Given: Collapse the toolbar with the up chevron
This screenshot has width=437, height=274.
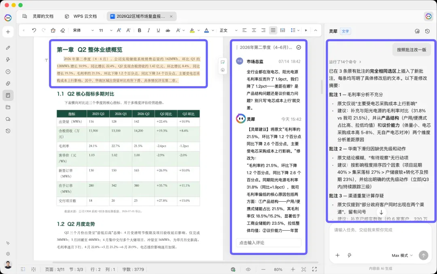Looking at the screenshot, I should [x=316, y=30].
